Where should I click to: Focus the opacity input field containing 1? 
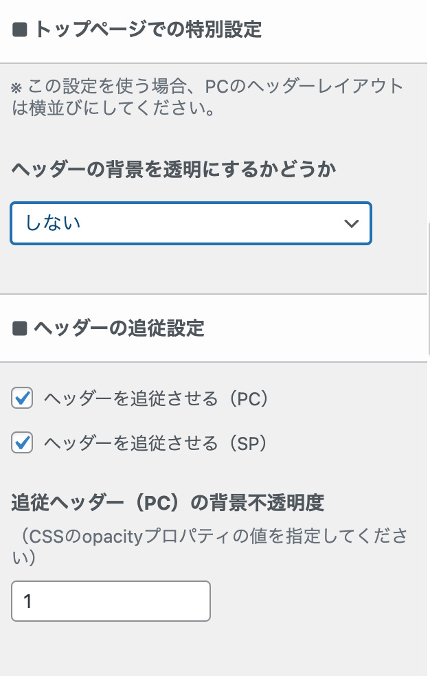coord(111,601)
